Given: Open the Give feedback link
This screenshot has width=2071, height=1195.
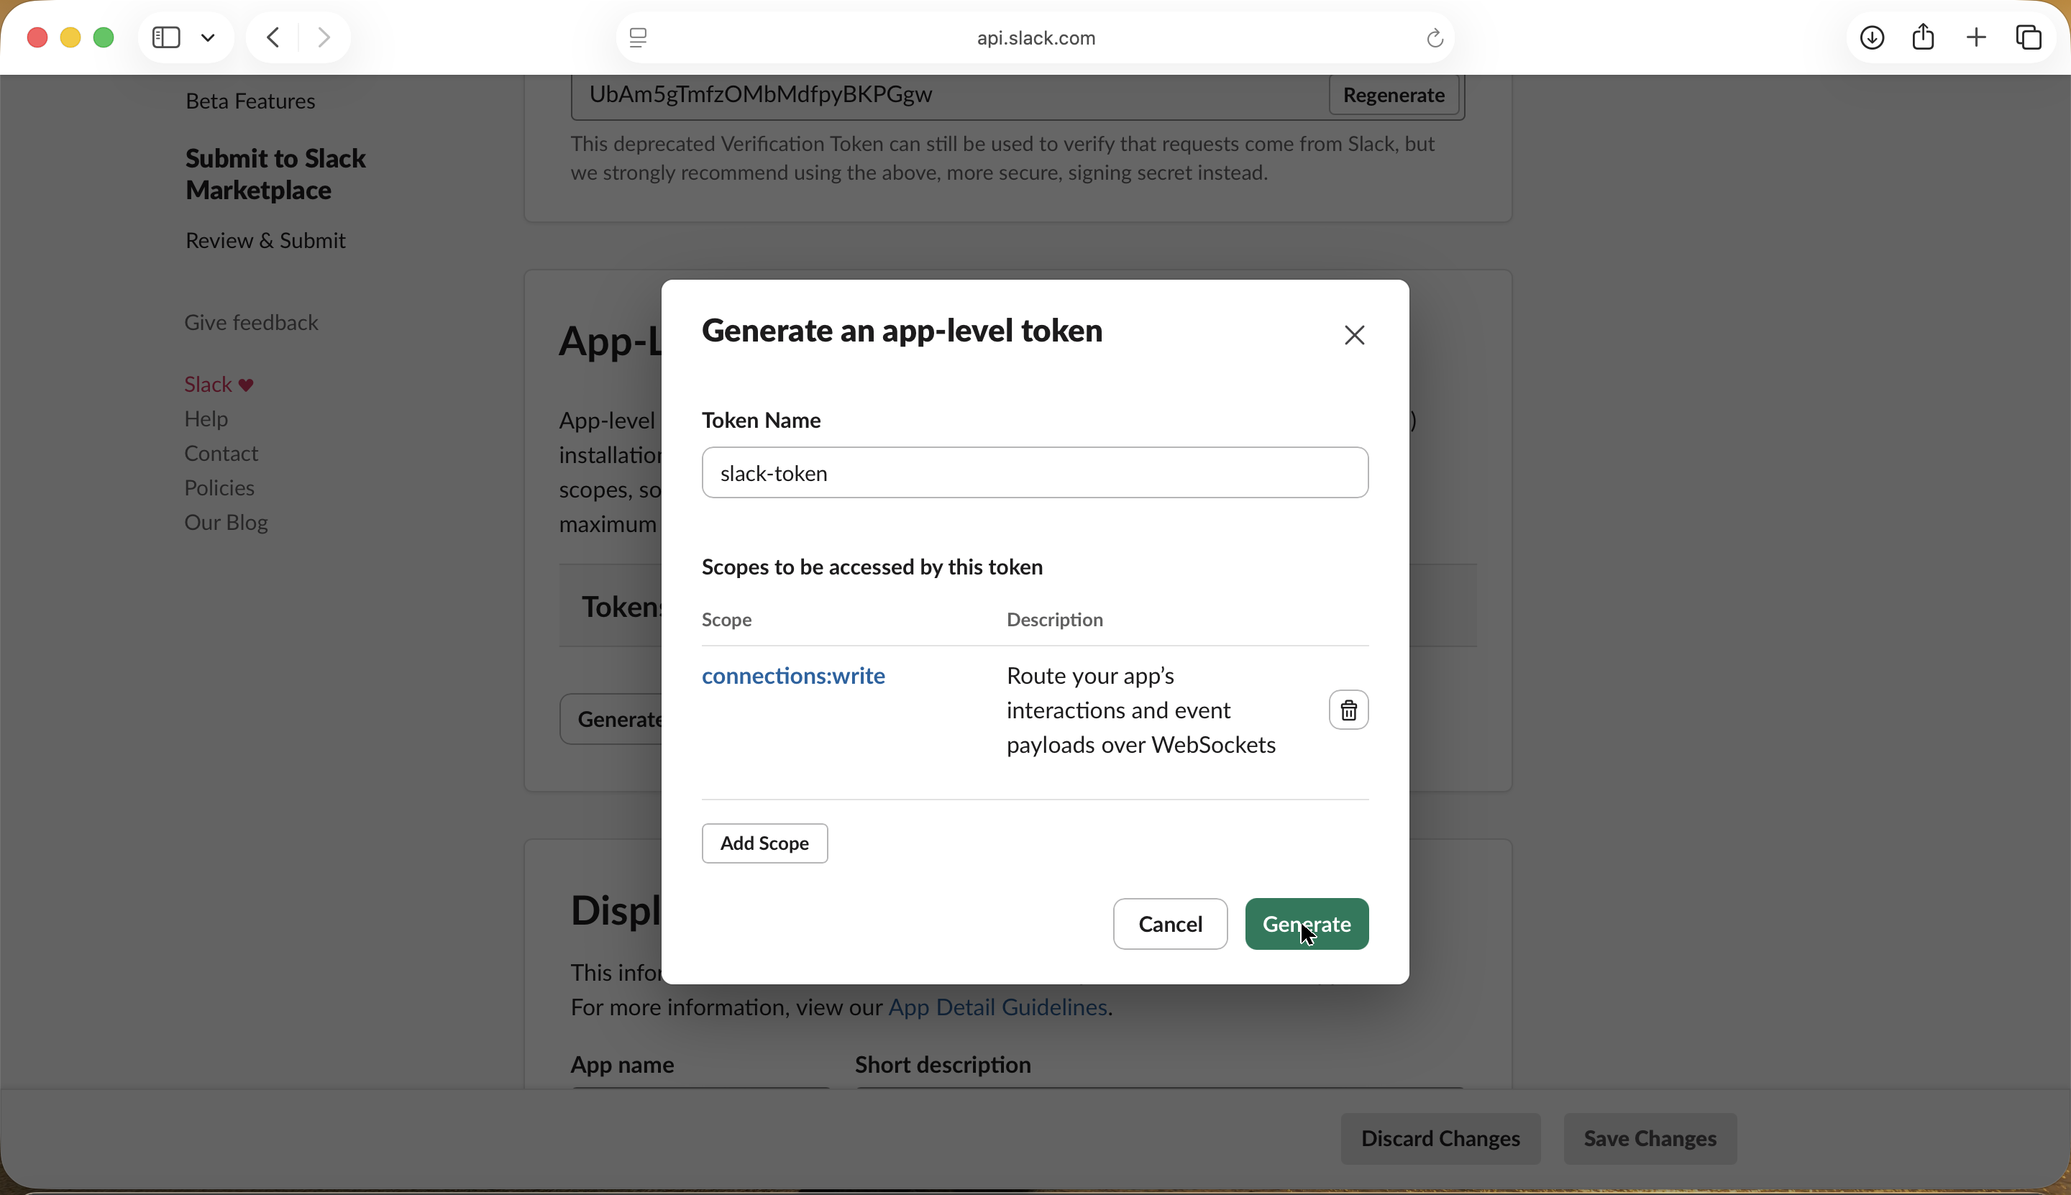Looking at the screenshot, I should (251, 323).
